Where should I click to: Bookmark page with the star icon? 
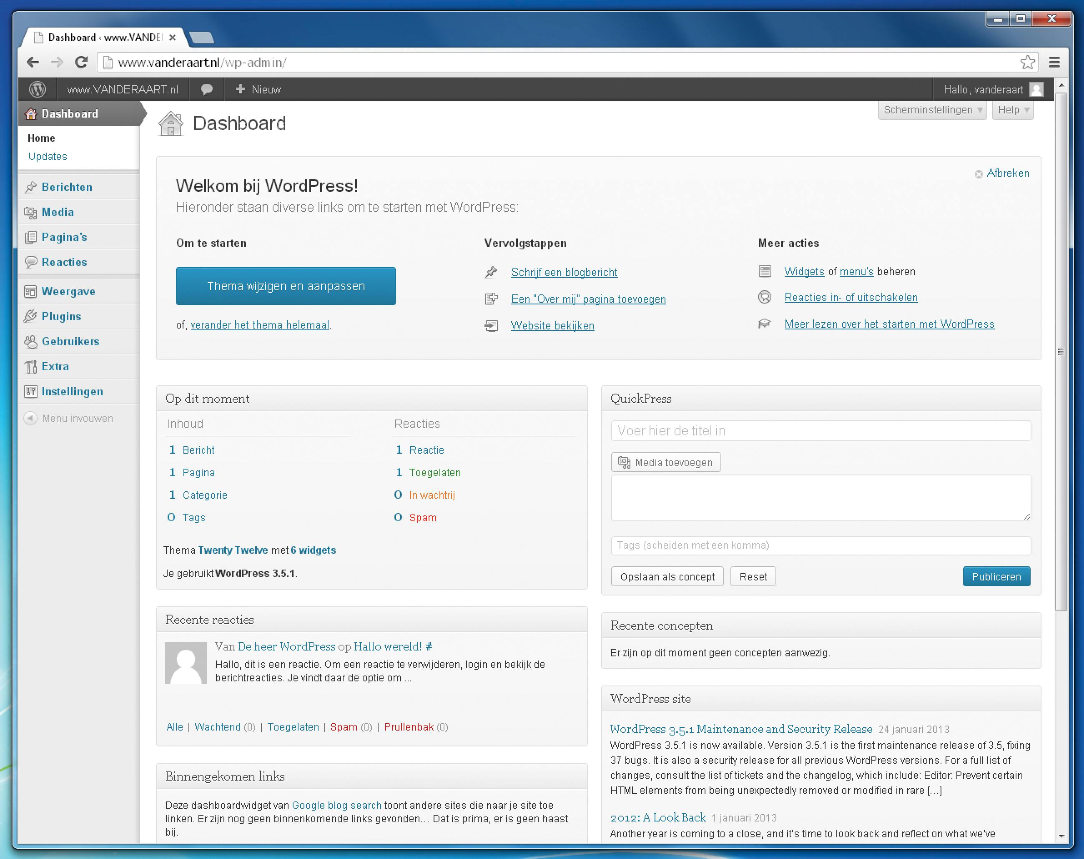click(1027, 63)
